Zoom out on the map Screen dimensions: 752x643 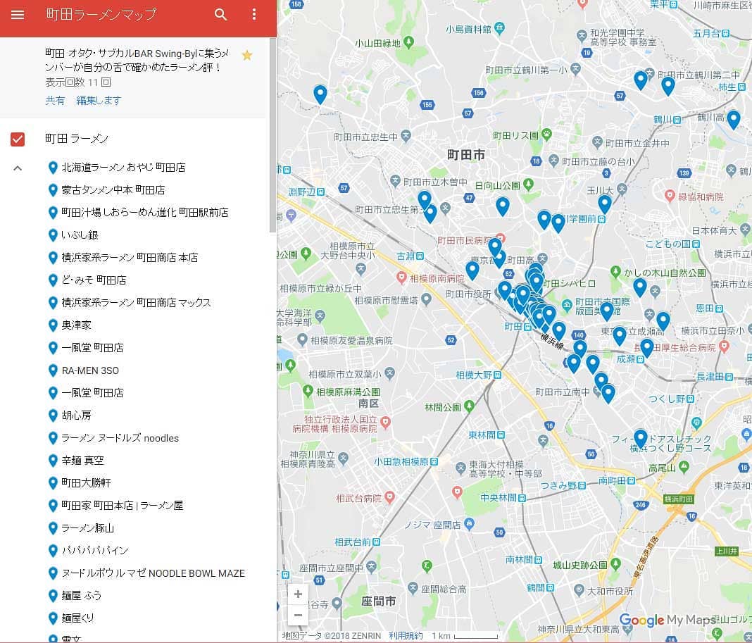[x=298, y=615]
